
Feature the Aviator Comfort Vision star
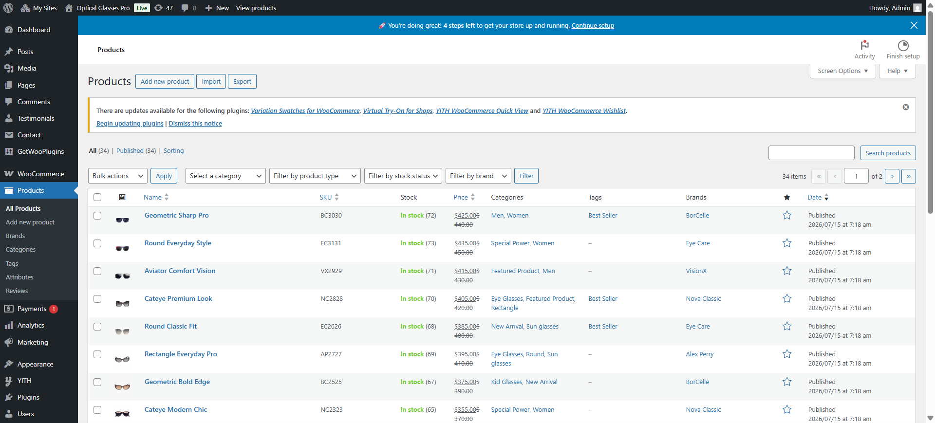pyautogui.click(x=787, y=271)
